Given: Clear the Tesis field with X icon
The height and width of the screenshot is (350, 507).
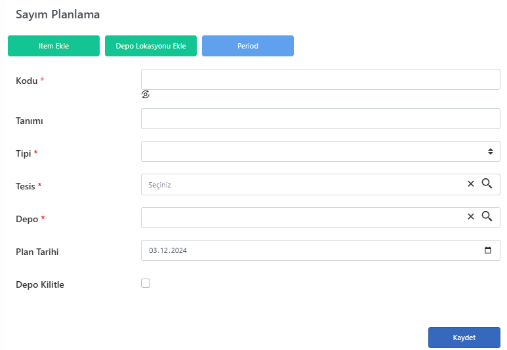Looking at the screenshot, I should pos(471,184).
